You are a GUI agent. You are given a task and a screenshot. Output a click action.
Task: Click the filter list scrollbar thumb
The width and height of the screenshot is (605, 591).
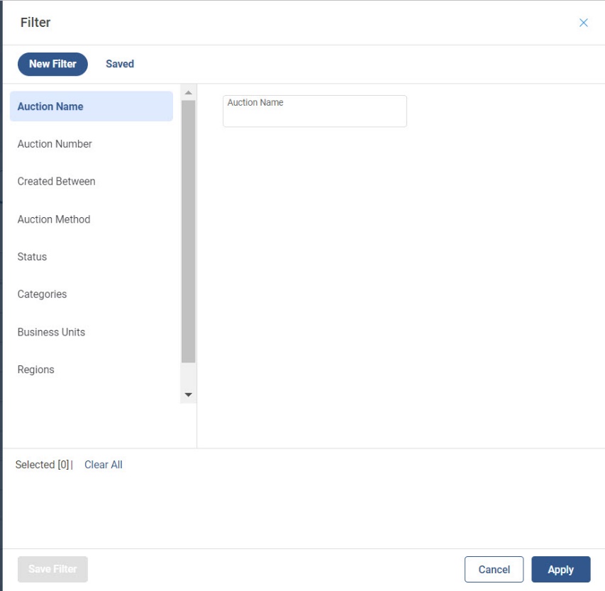(188, 231)
